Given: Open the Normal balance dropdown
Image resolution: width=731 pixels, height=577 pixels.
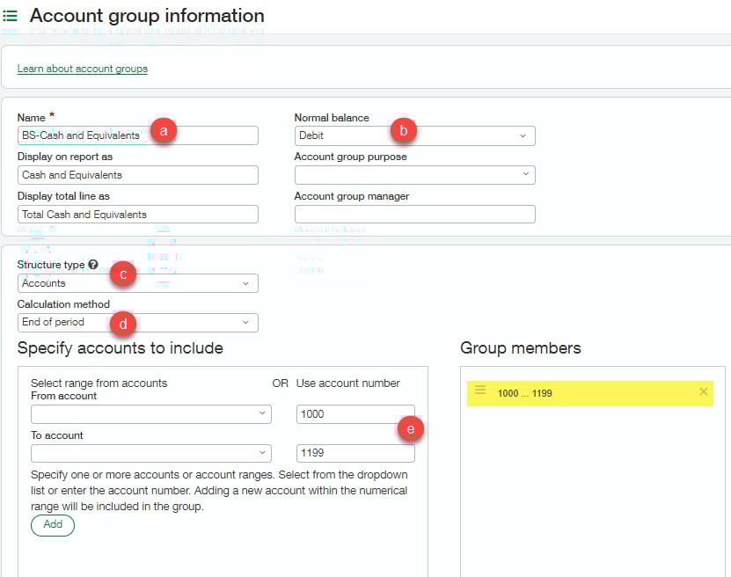Looking at the screenshot, I should pyautogui.click(x=414, y=136).
